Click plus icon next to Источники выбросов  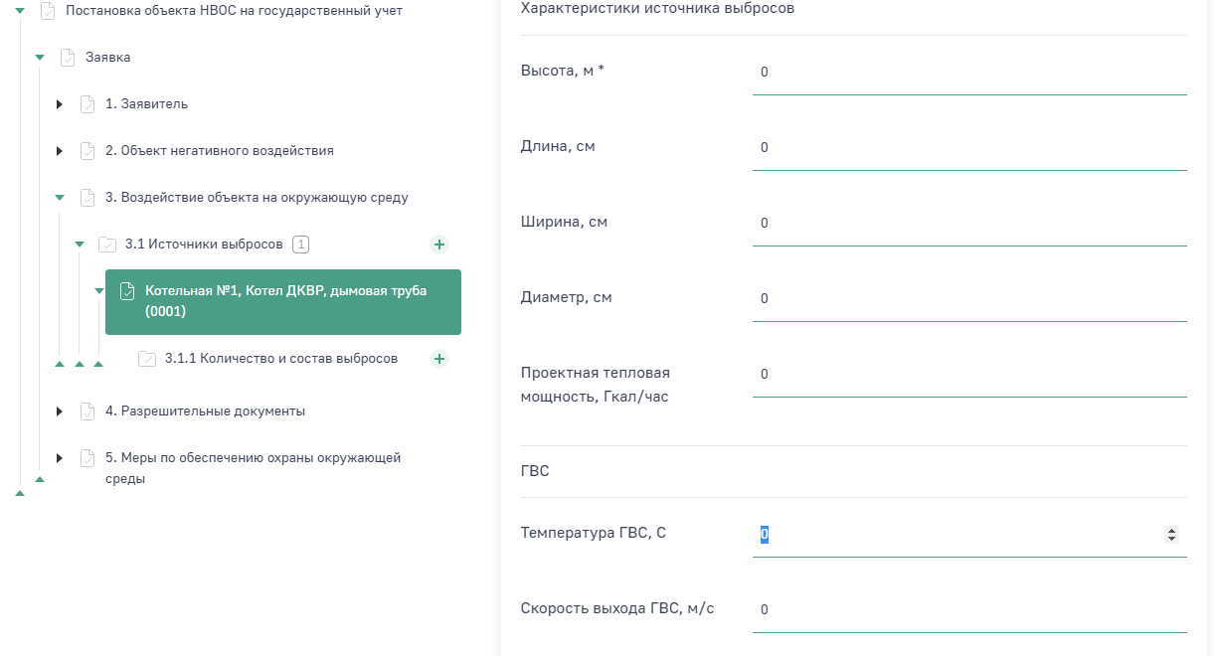pos(439,245)
